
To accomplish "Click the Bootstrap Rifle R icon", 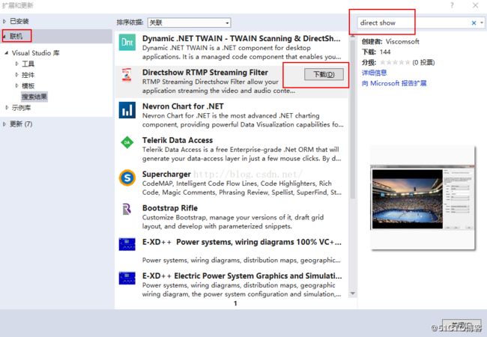I will (x=127, y=210).
